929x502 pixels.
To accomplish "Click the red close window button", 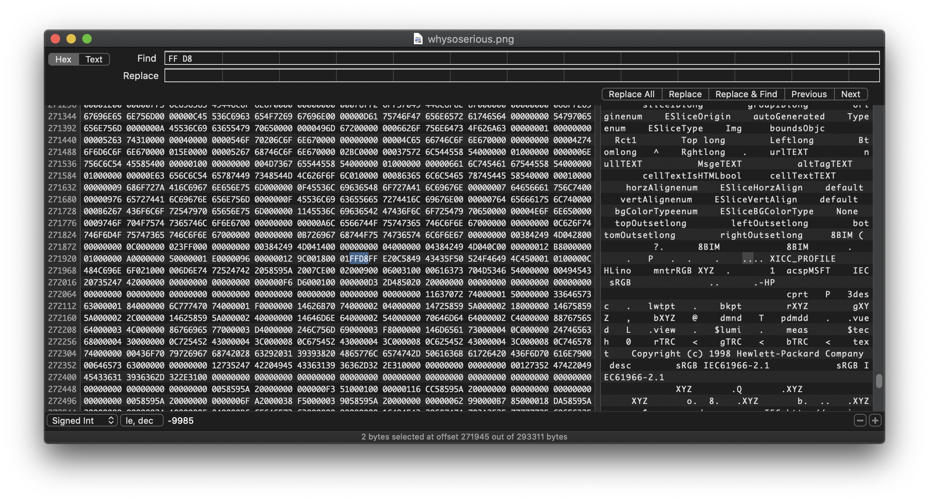I will coord(55,39).
